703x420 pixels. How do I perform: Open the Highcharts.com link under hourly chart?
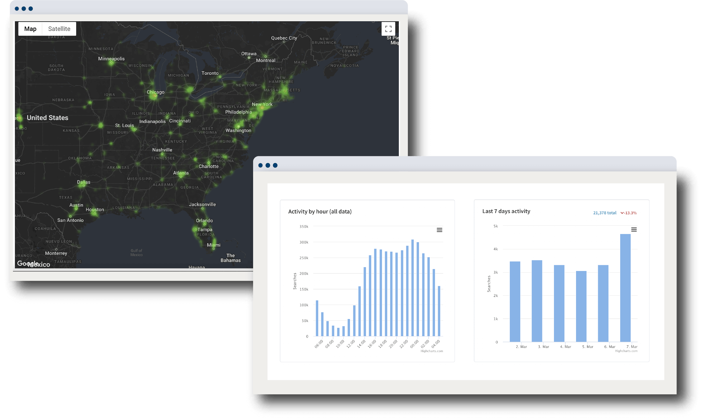coord(431,351)
